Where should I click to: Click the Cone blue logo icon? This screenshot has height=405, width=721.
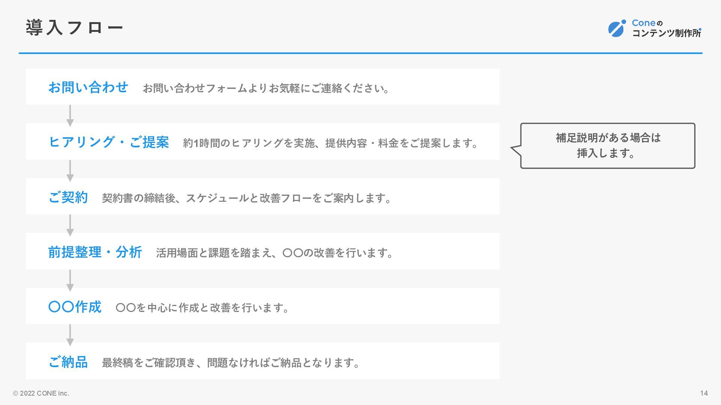[x=617, y=28]
